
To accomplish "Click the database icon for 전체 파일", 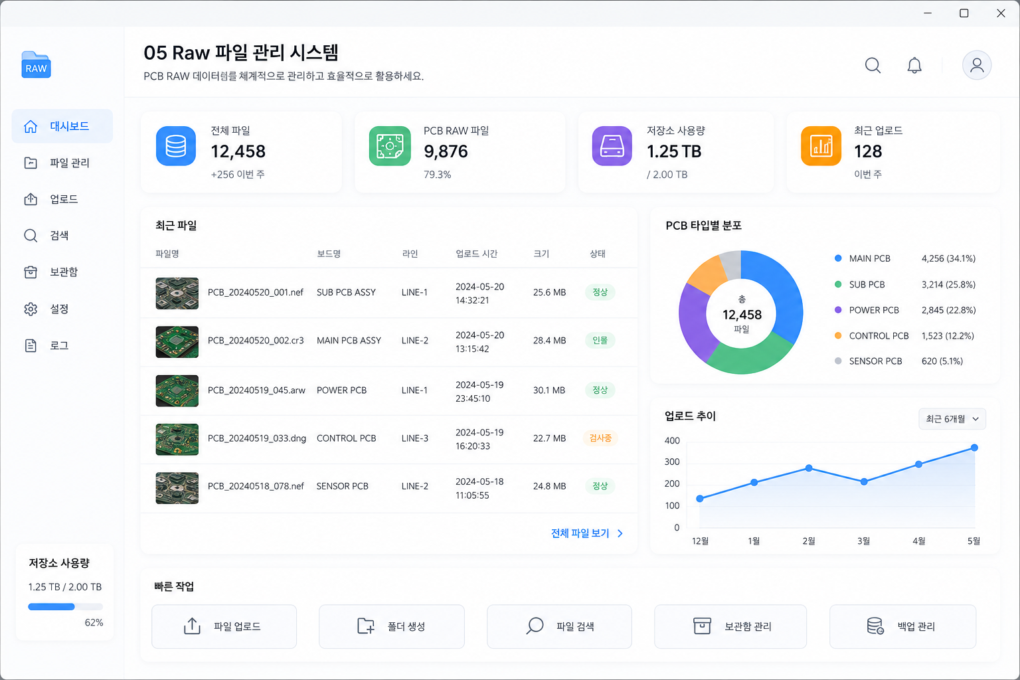I will click(176, 145).
